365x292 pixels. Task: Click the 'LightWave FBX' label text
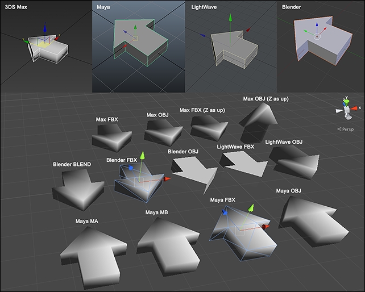[235, 147]
